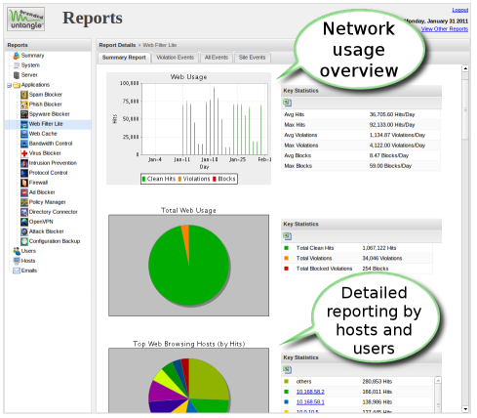Select the Web Filter Lite icon
The image size is (477, 418).
tap(24, 124)
